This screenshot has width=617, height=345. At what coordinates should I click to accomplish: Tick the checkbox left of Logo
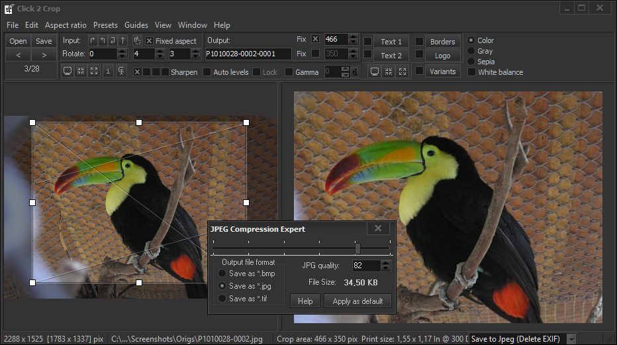[420, 54]
